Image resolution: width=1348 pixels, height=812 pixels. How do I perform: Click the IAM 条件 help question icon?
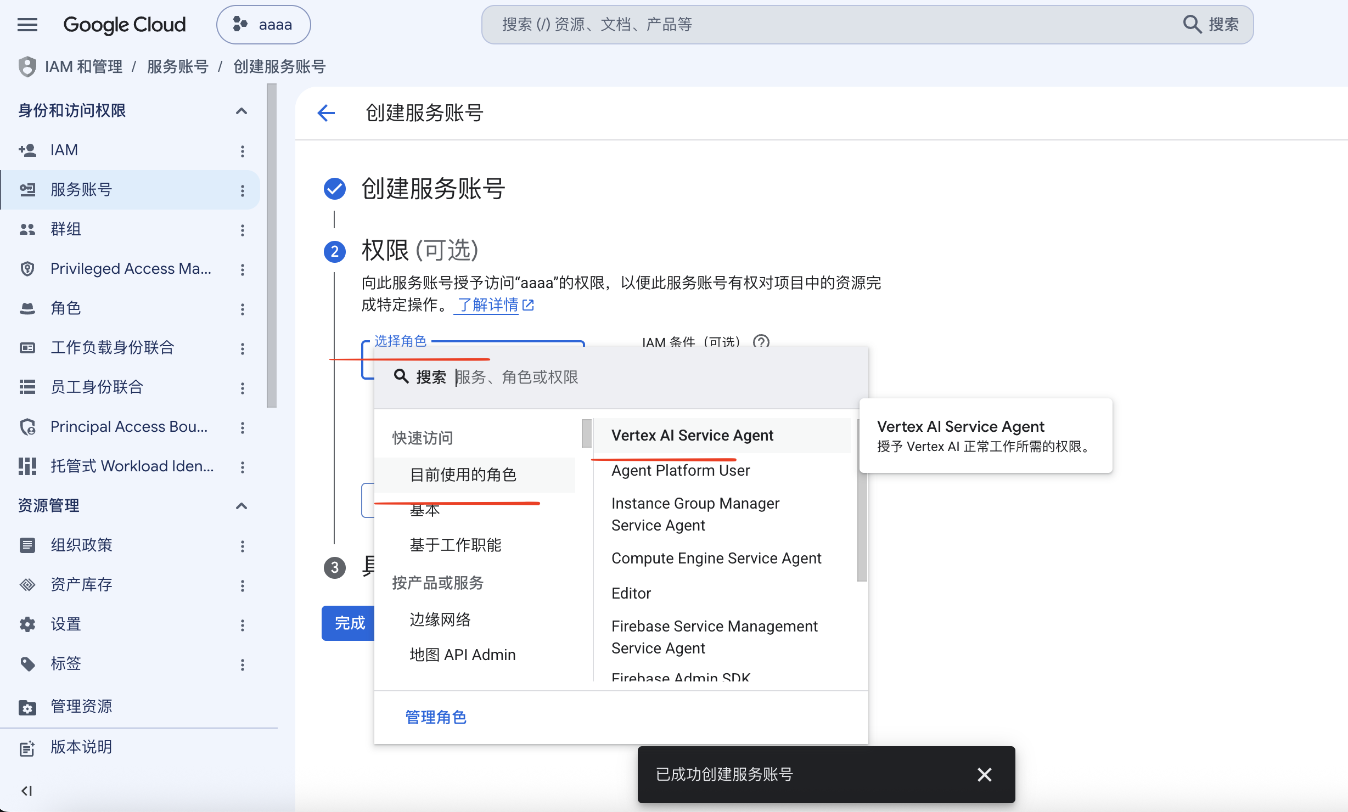pos(761,341)
